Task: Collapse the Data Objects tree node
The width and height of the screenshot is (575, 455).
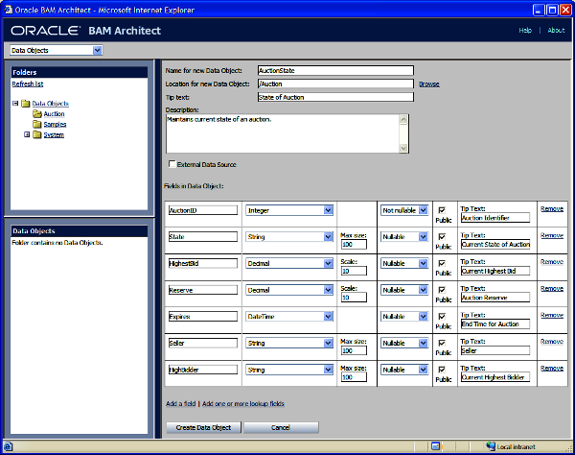Action: 15,104
